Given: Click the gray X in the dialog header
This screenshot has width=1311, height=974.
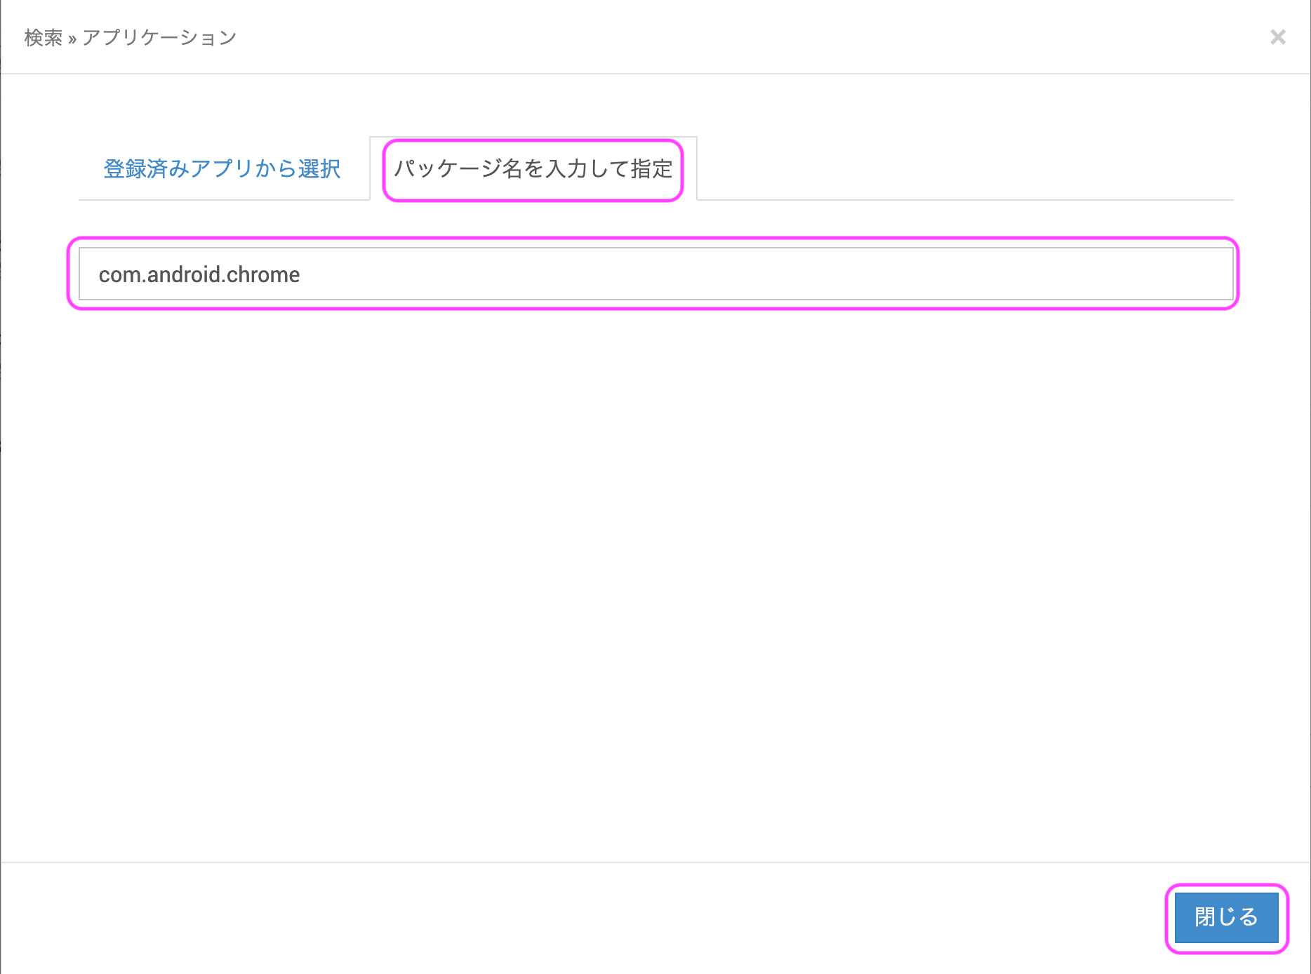Looking at the screenshot, I should pos(1277,37).
